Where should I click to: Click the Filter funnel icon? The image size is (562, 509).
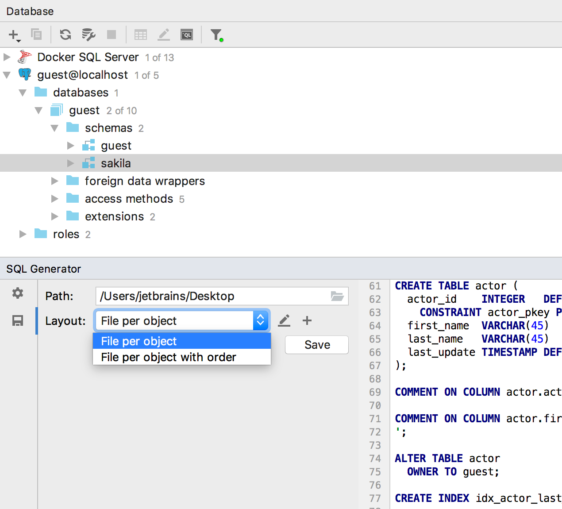click(x=216, y=35)
